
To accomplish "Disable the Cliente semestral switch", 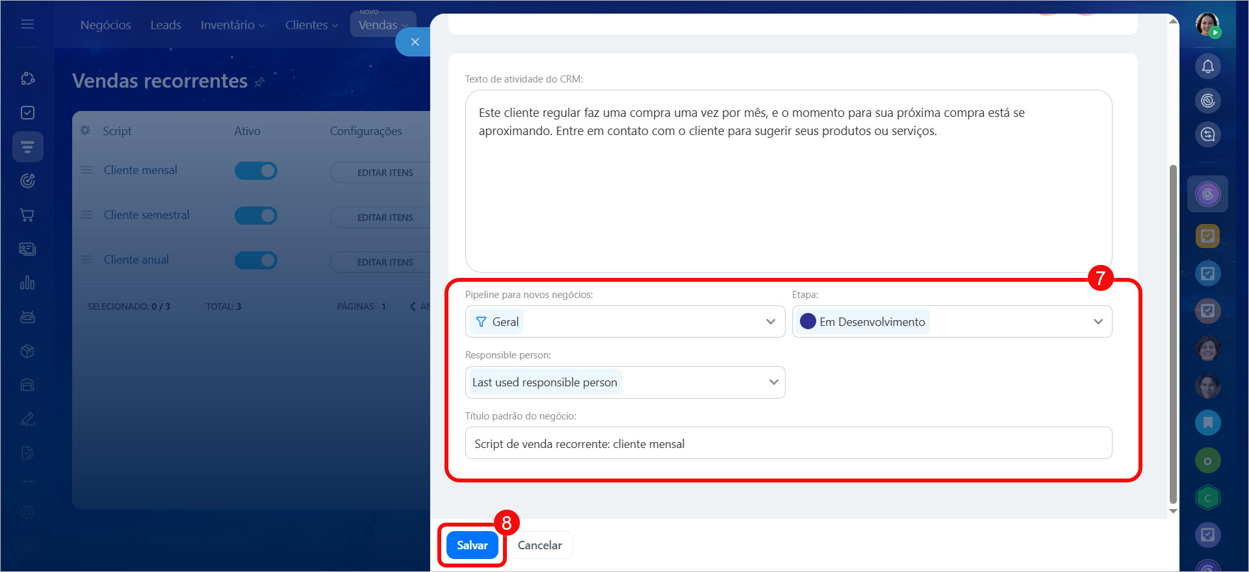I will tap(256, 216).
